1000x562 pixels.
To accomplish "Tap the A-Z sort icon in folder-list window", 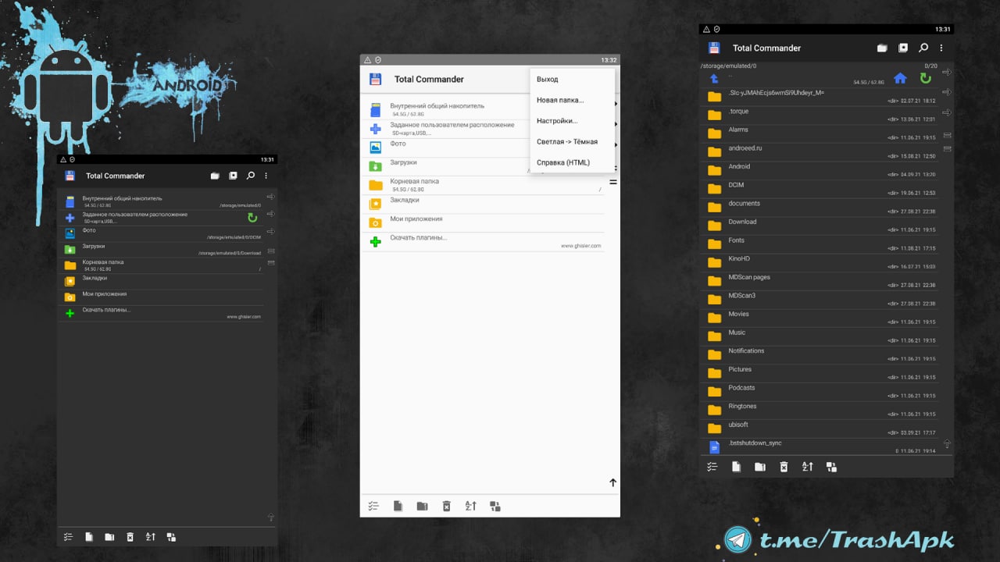I will pos(808,467).
